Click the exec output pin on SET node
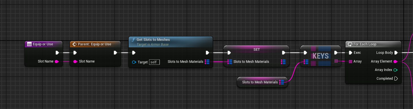Screen dimensions: 413x109 click(283, 53)
